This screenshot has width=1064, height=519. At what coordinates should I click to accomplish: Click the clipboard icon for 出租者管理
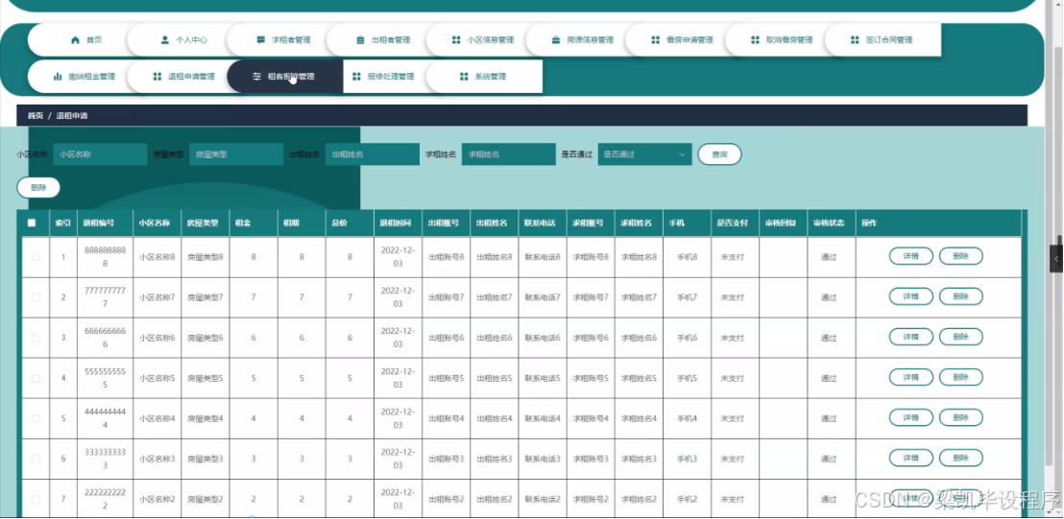(x=360, y=40)
